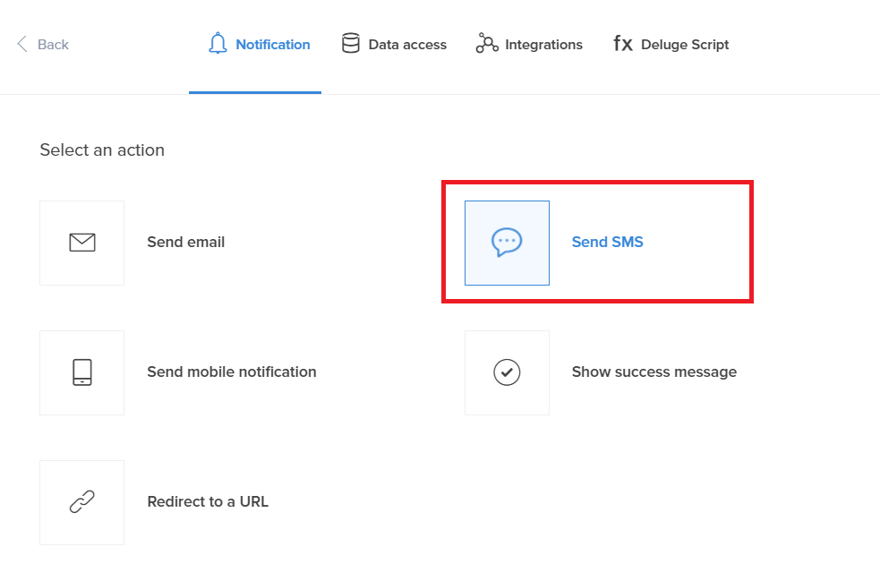Click the Back link text

click(53, 45)
